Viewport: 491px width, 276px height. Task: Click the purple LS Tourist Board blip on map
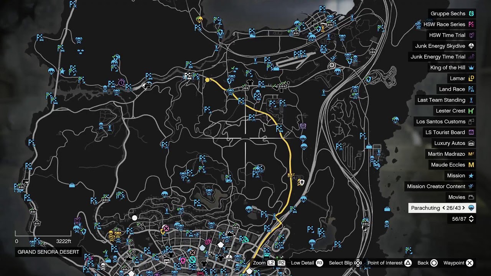point(303,126)
